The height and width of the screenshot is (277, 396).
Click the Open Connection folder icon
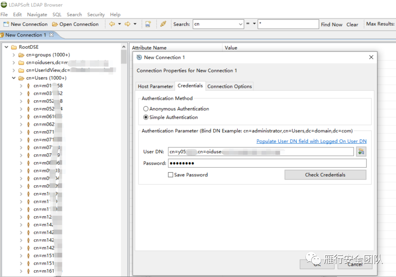tap(55, 24)
